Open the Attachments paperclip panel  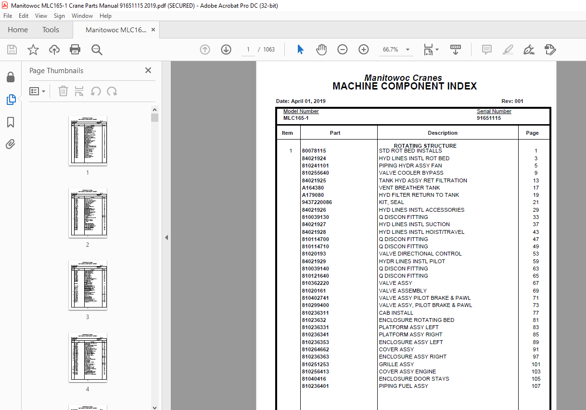11,144
